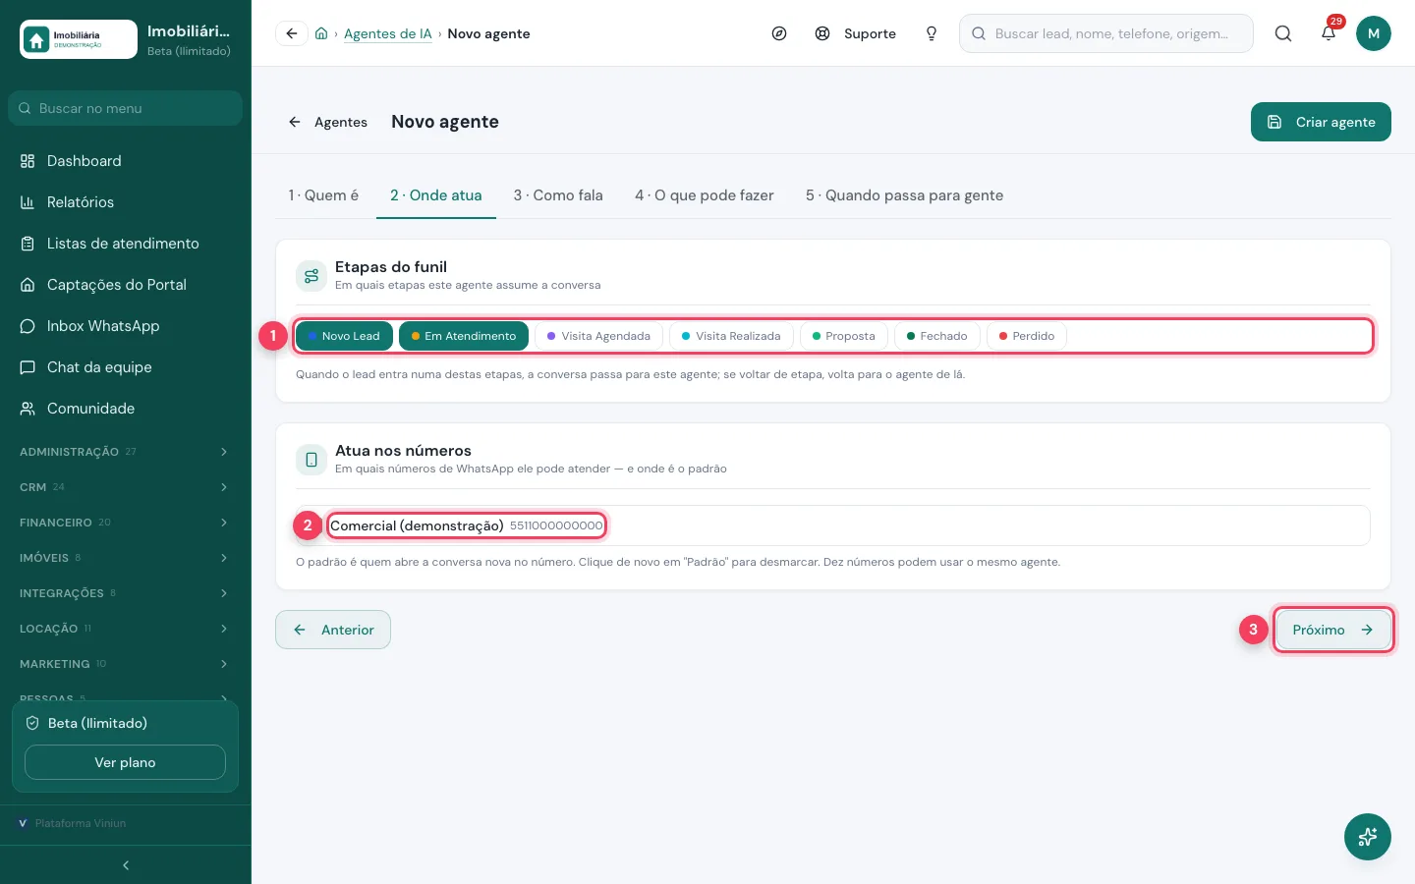
Task: Click the Anterior button
Action: (x=333, y=630)
